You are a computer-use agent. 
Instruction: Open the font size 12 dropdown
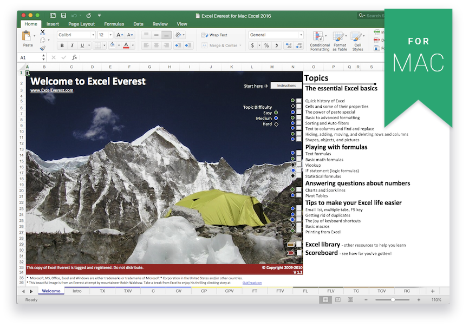(x=110, y=35)
